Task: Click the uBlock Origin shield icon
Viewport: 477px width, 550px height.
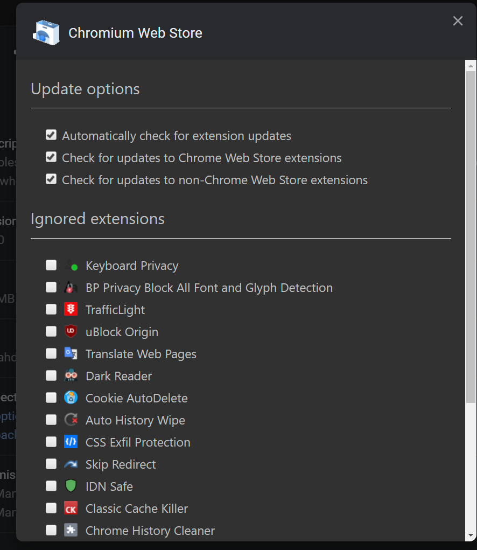Action: pos(71,332)
